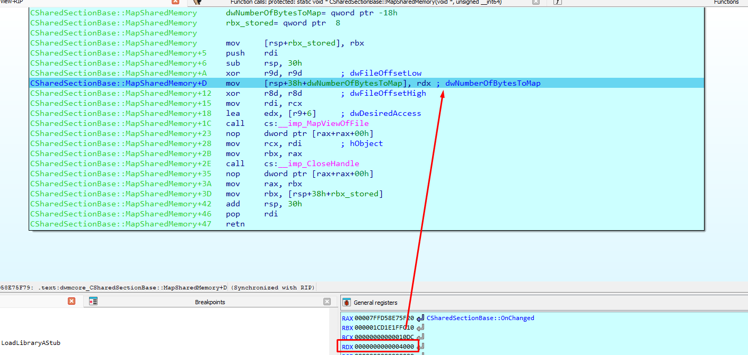Click the Synchronized with RIP status text
748x355 pixels.
272,288
